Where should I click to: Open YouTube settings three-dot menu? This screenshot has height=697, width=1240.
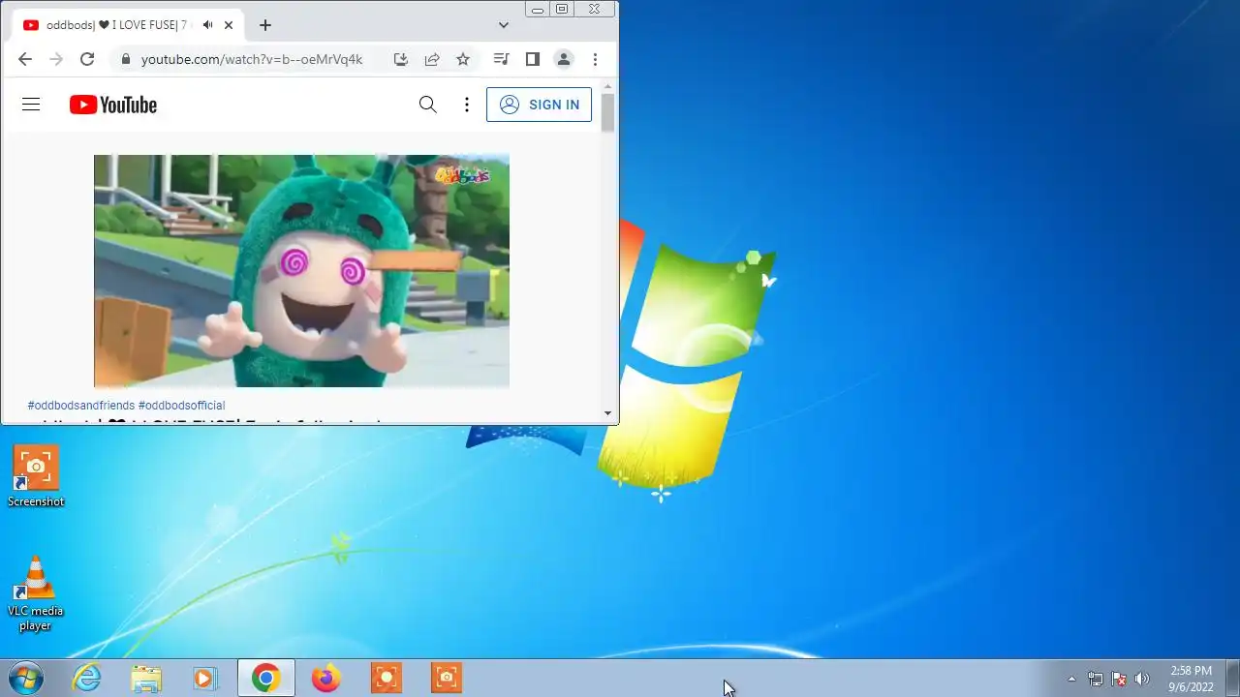click(x=467, y=105)
